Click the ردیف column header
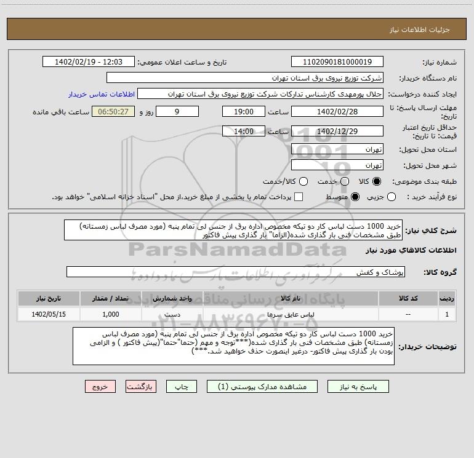This screenshot has width=474, height=458. pyautogui.click(x=447, y=298)
